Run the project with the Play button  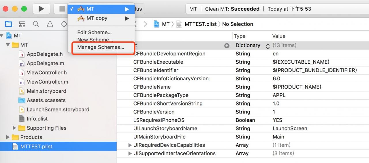coord(42,9)
